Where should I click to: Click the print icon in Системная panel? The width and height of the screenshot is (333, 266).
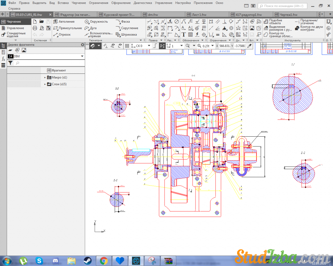(x=35, y=28)
